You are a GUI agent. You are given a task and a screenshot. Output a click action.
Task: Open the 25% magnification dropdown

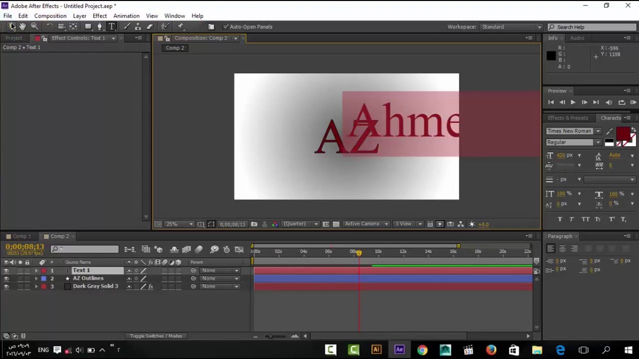click(x=179, y=224)
